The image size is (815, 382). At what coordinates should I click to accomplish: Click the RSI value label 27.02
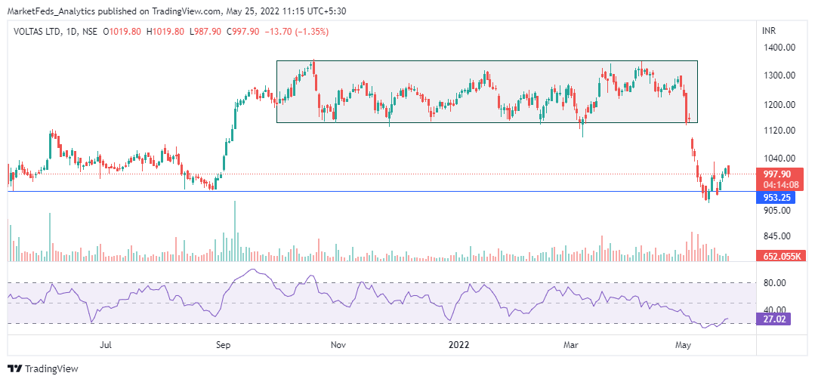pyautogui.click(x=774, y=319)
